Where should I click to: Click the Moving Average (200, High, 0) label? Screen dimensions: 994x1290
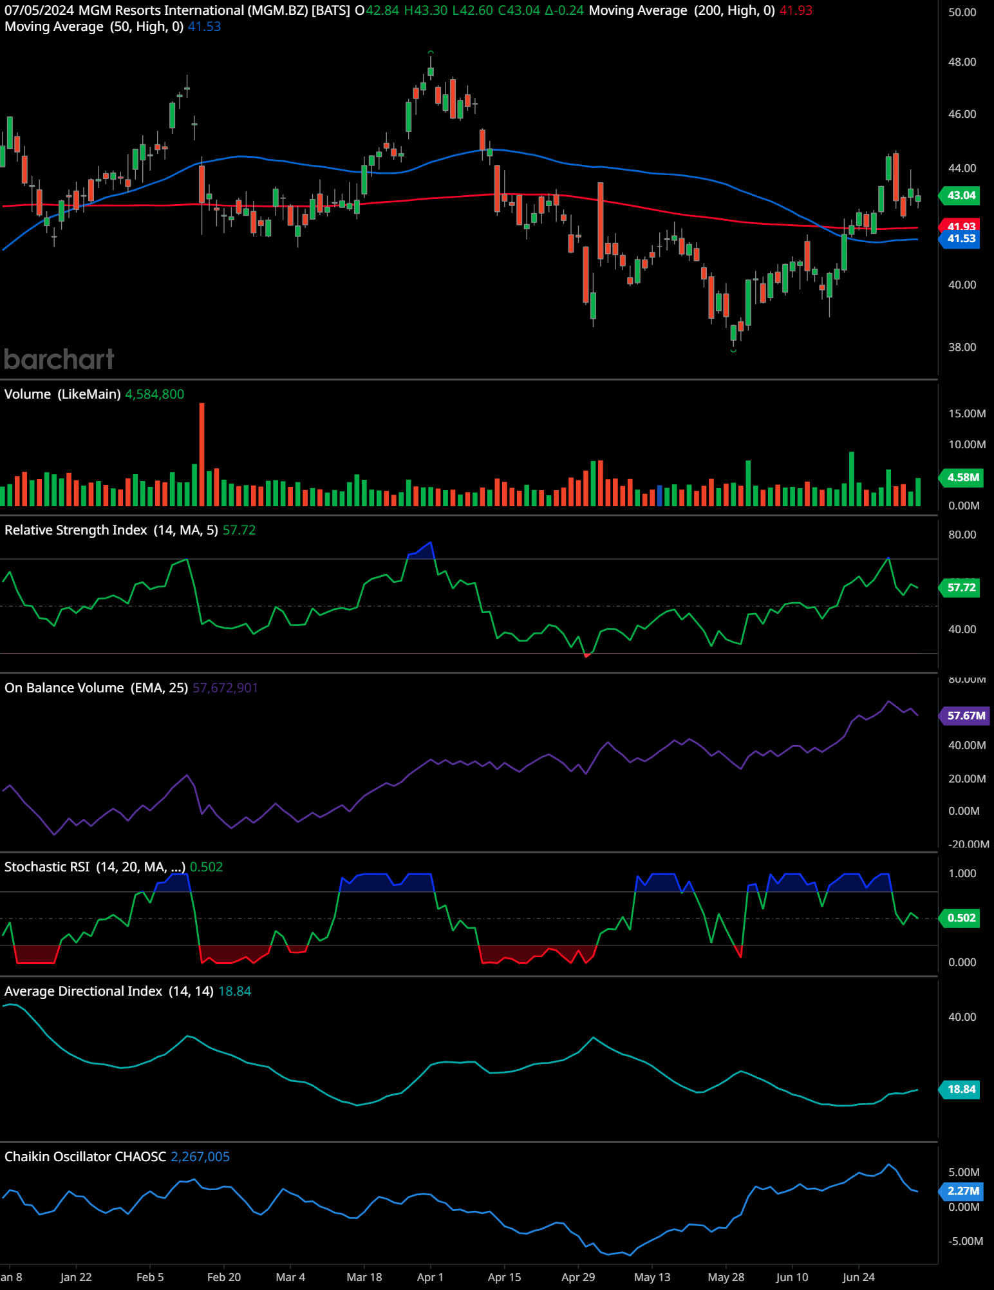coord(682,10)
